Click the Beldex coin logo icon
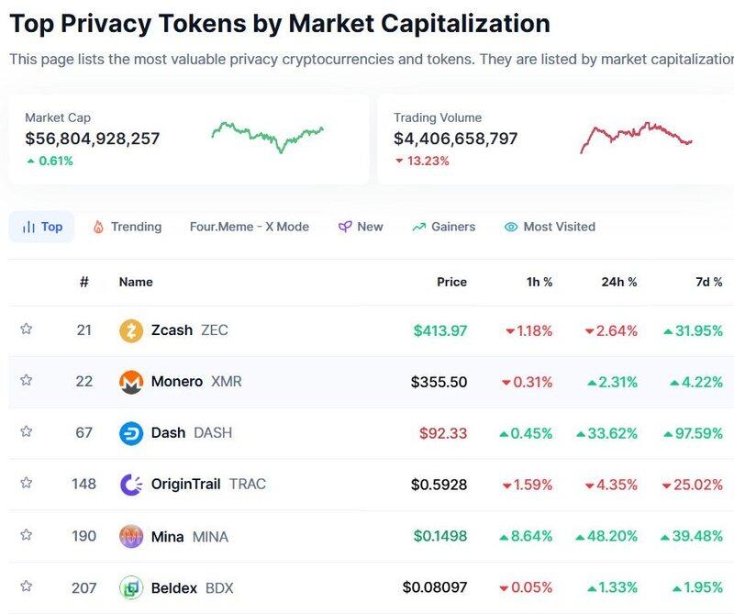734x614 pixels. (131, 587)
